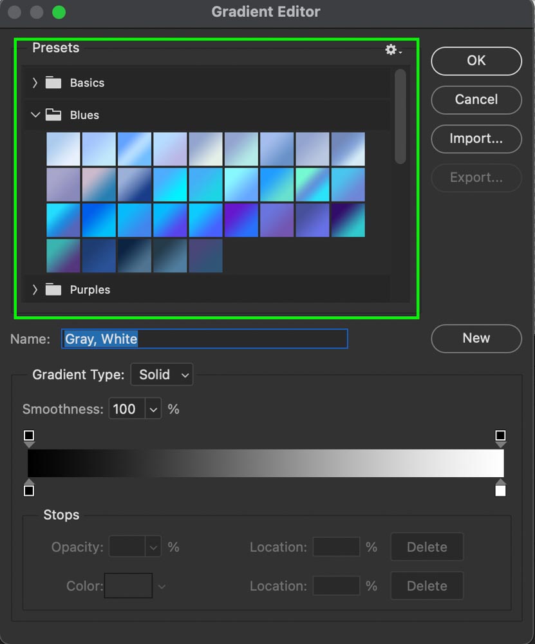
Task: Click the Purples folder icon
Action: (x=53, y=290)
